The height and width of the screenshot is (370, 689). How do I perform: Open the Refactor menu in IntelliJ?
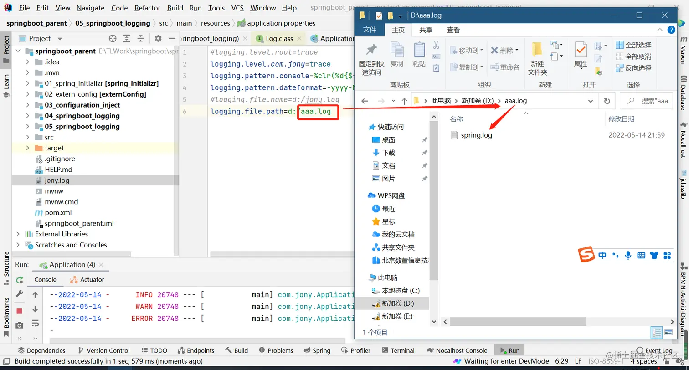pos(148,8)
